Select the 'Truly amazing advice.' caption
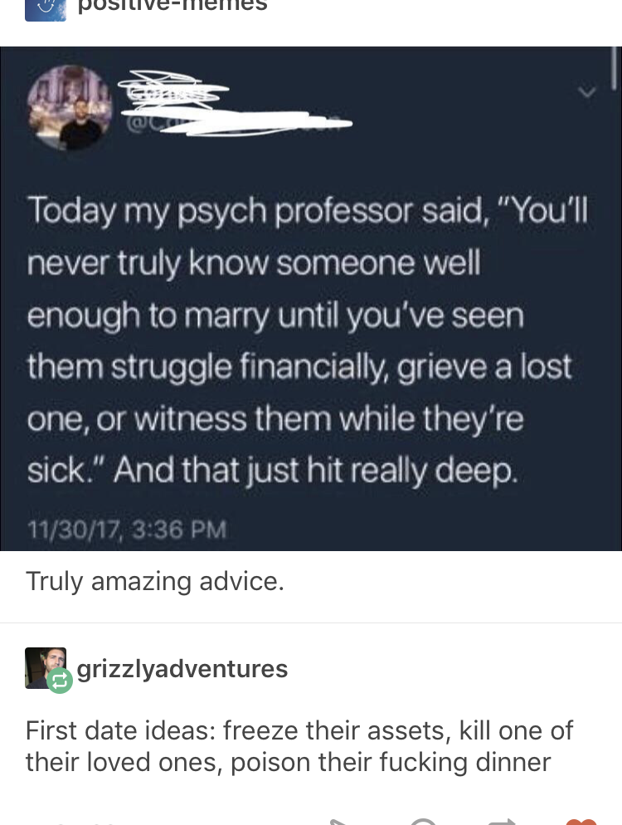Image resolution: width=622 pixels, height=825 pixels. point(155,581)
